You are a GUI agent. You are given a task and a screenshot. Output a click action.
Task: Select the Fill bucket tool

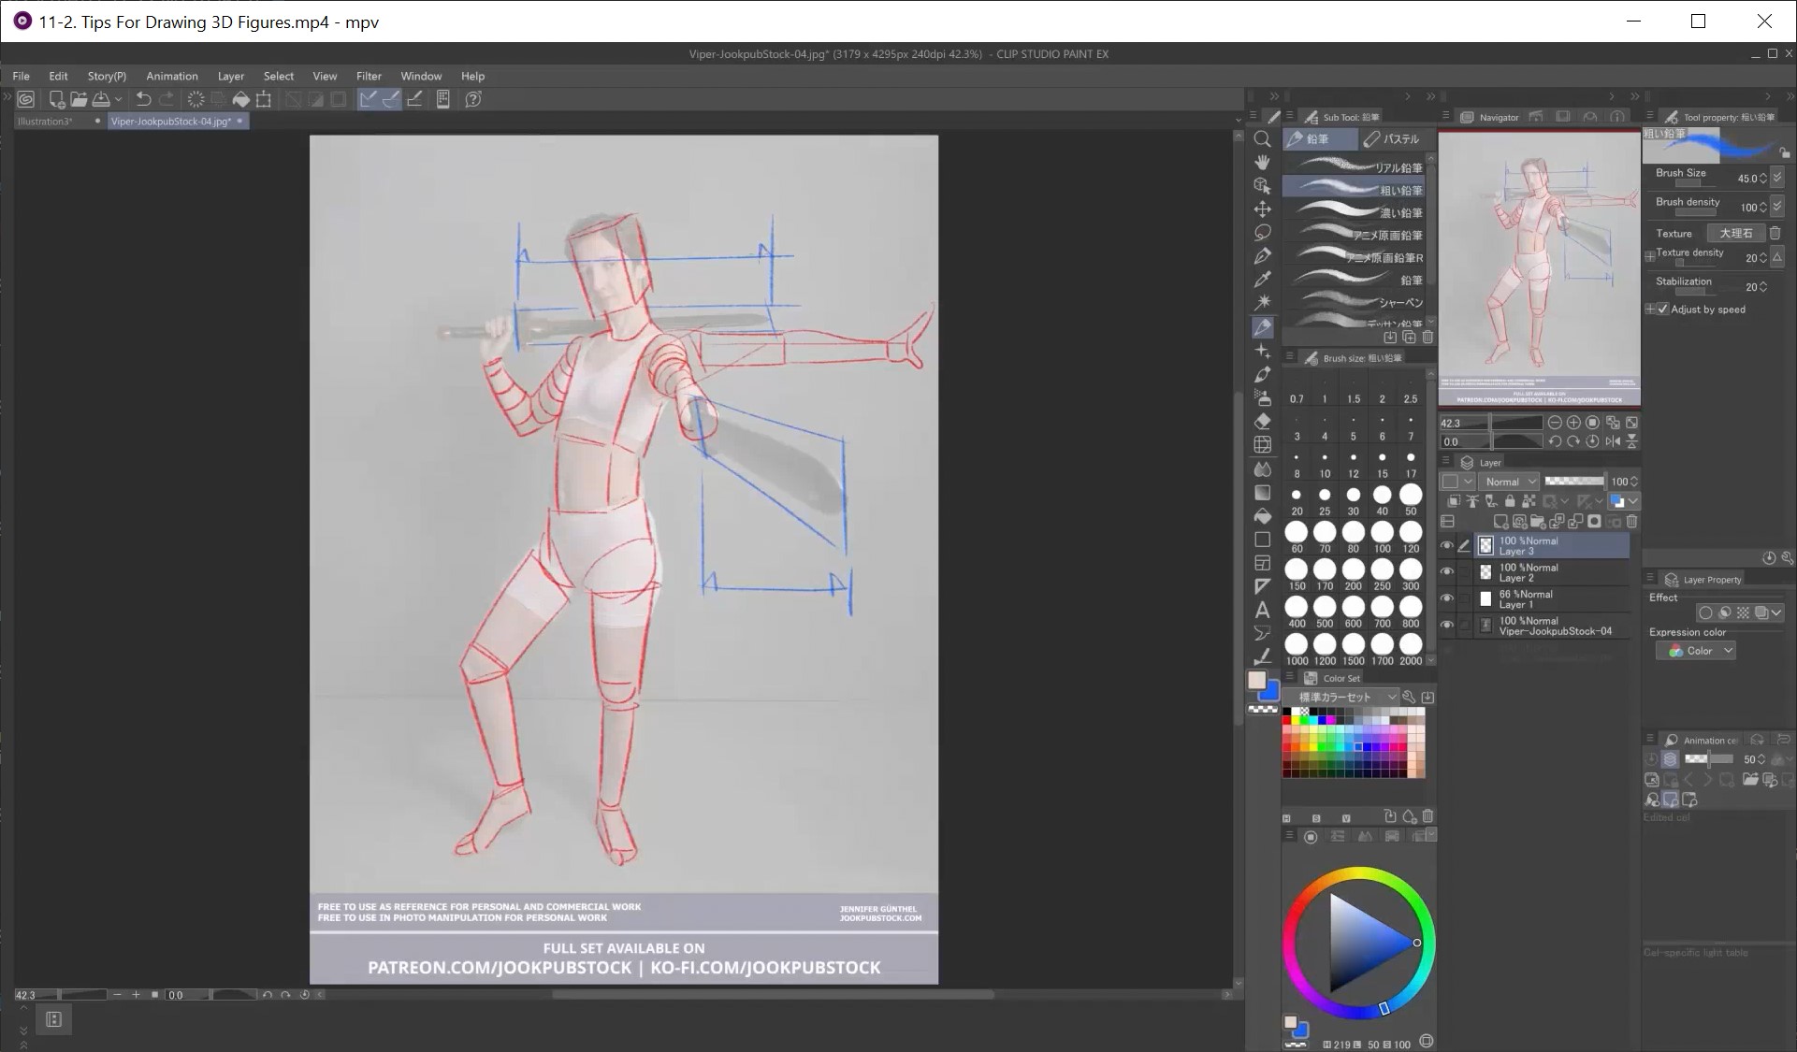(x=1262, y=516)
